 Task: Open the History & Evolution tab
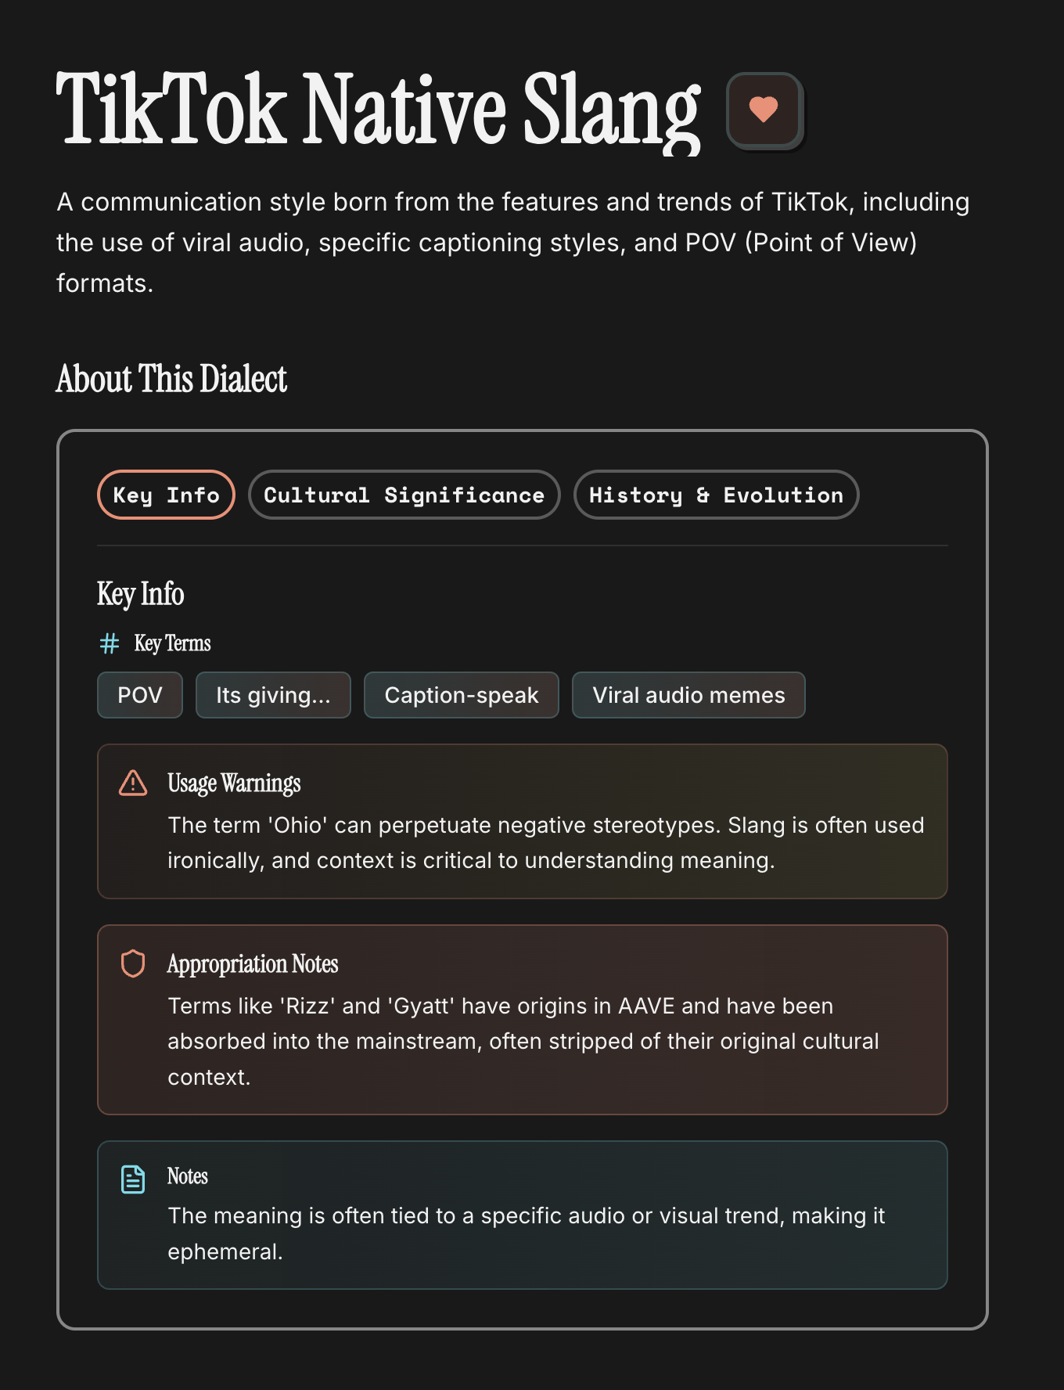[x=716, y=495]
